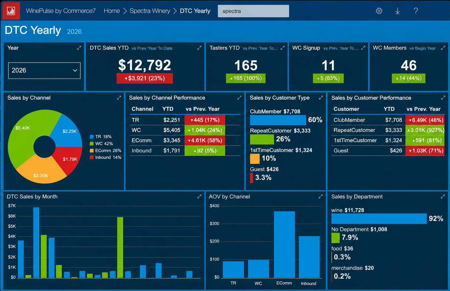Screen dimensions: 450x291
Task: Click the 165 (100%) green badge
Action: click(x=245, y=78)
